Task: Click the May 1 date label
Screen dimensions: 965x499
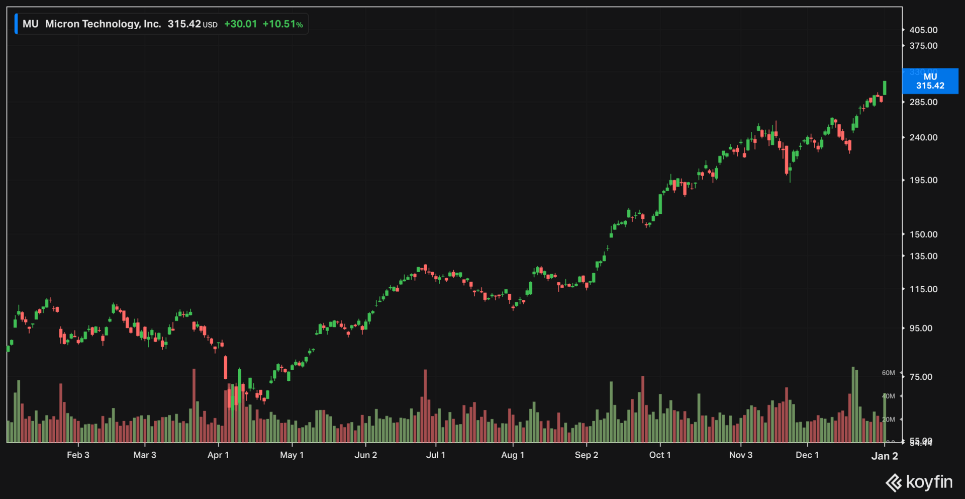Action: 292,455
